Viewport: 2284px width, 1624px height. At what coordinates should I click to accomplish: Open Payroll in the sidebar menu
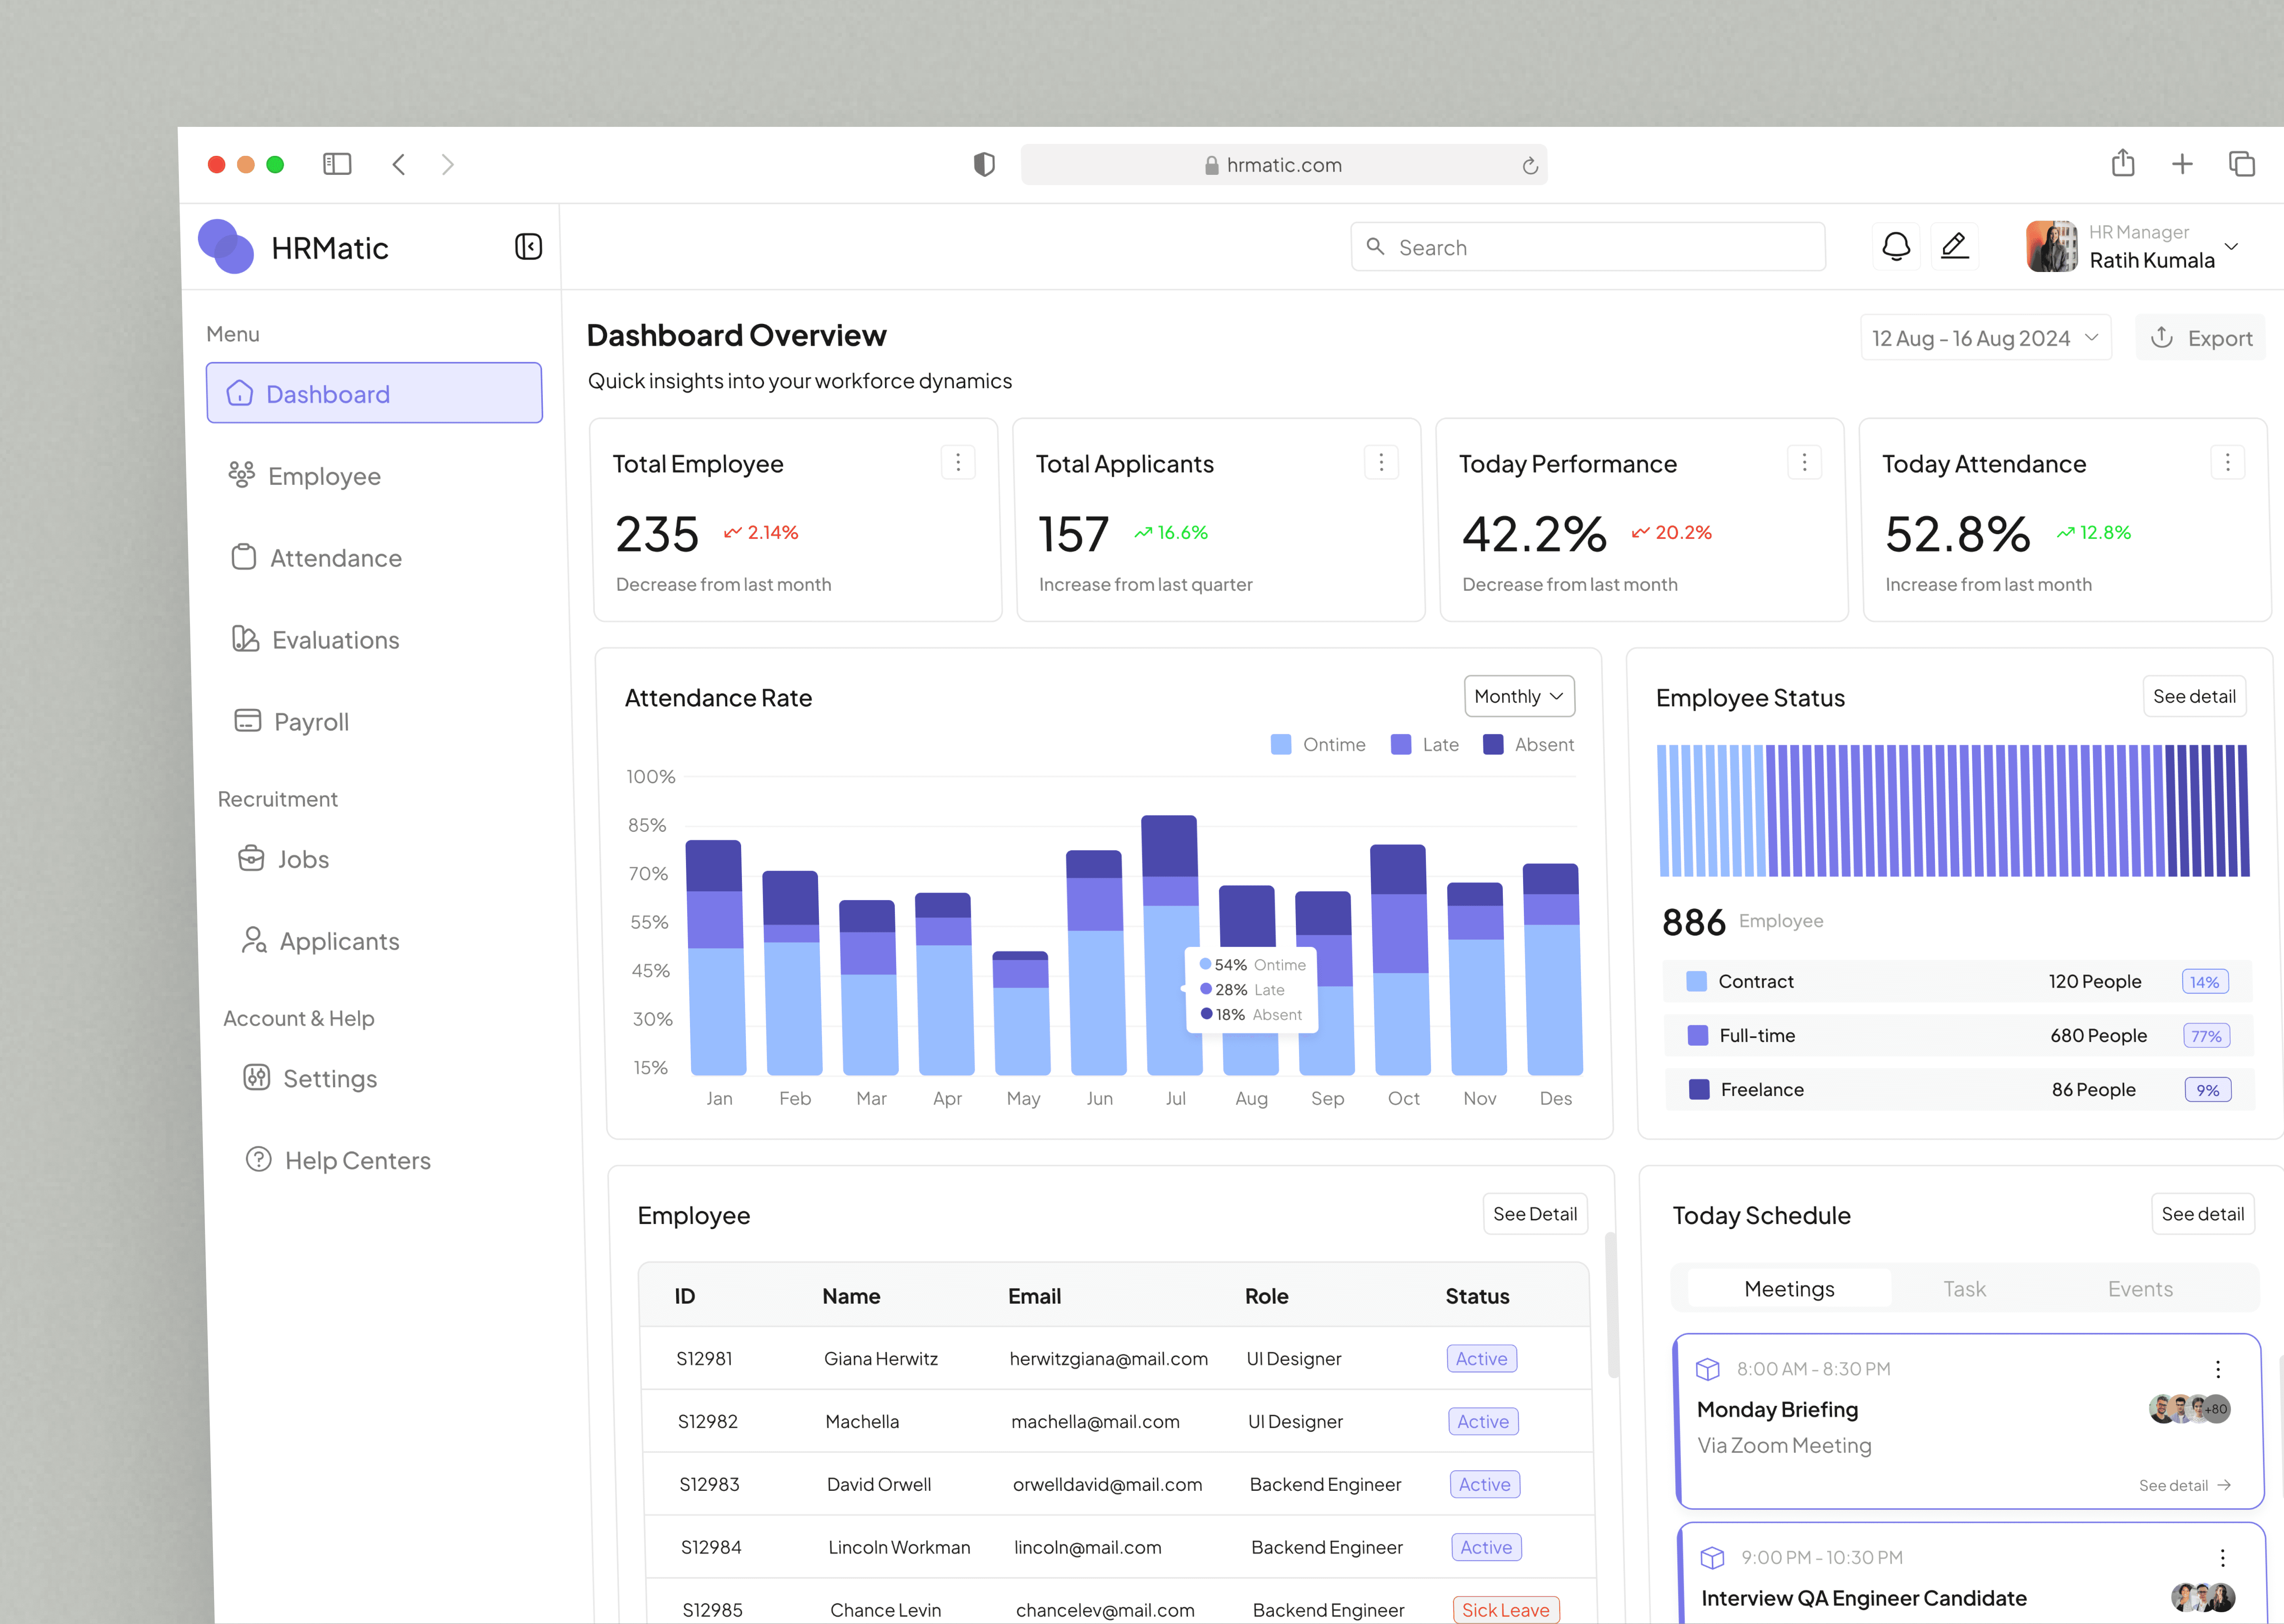[x=311, y=722]
